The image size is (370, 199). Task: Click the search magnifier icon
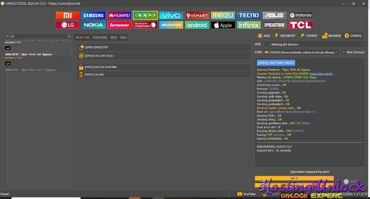click(69, 36)
